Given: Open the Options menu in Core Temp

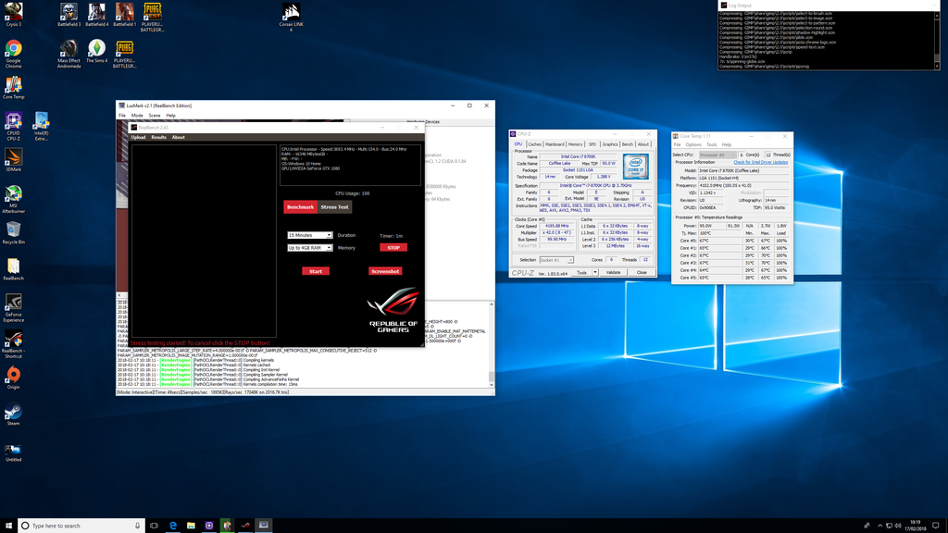Looking at the screenshot, I should click(693, 144).
